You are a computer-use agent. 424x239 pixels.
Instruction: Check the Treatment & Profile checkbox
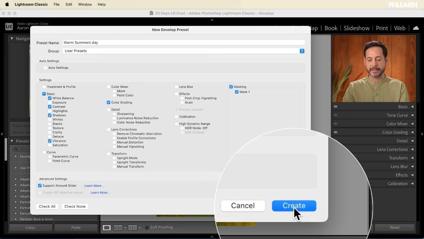[44, 87]
